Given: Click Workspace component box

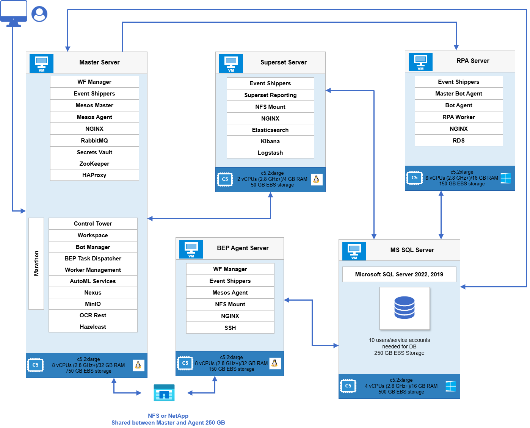Looking at the screenshot, I should pyautogui.click(x=93, y=235).
